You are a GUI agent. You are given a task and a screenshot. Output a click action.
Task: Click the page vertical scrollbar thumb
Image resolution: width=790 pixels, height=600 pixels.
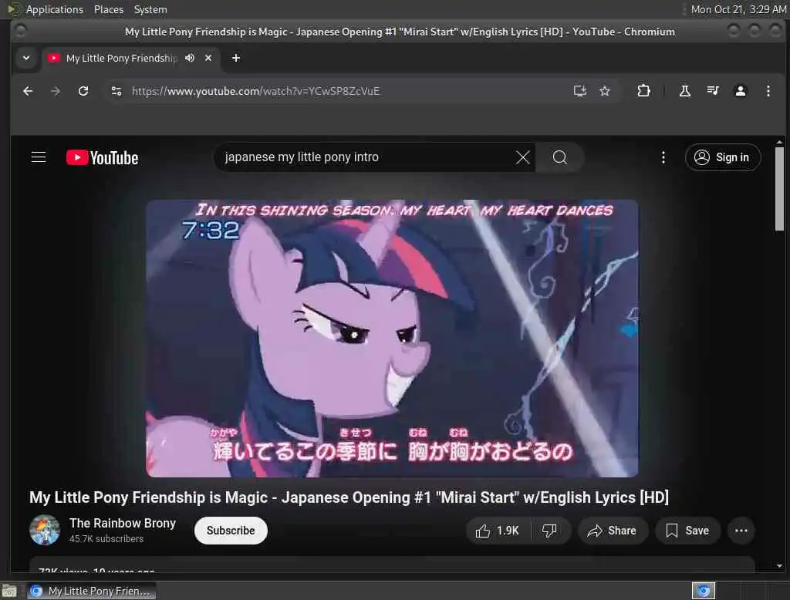pyautogui.click(x=779, y=189)
